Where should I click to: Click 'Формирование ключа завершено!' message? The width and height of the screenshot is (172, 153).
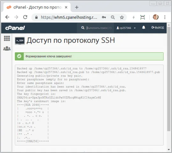coord(49,56)
